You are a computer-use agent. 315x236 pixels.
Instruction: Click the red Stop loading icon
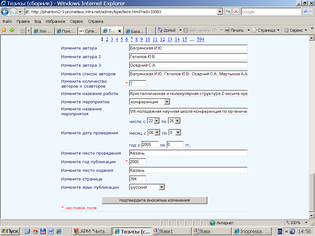(236, 12)
